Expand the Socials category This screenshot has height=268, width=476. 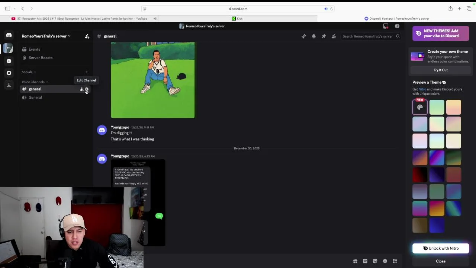[x=29, y=72]
